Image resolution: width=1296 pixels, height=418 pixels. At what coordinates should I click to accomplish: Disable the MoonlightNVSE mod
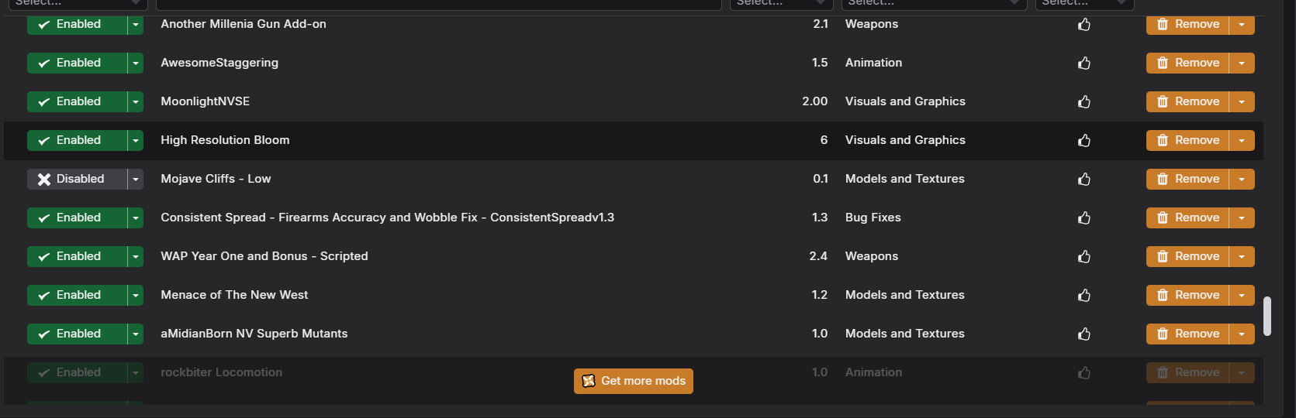[77, 101]
